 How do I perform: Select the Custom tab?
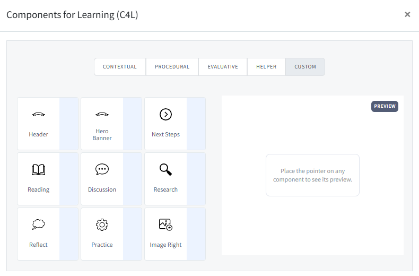305,67
